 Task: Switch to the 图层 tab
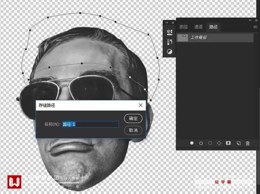pos(184,27)
